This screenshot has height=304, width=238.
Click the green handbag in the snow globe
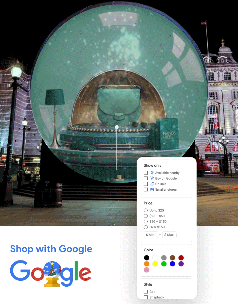click(119, 106)
